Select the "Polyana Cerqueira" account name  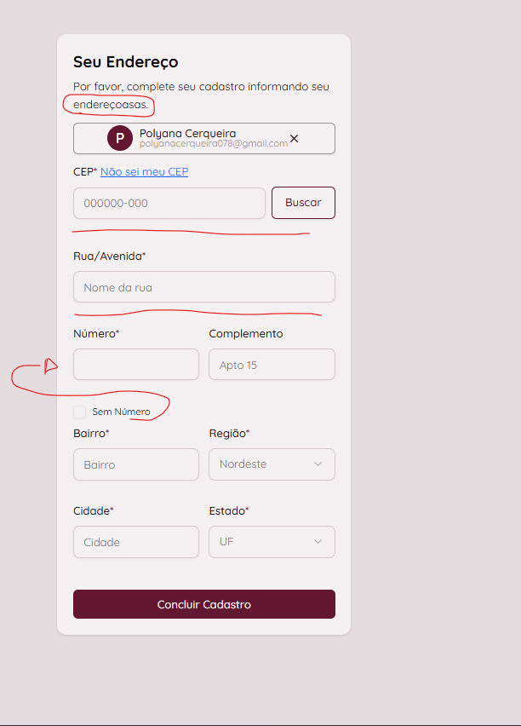coord(187,133)
